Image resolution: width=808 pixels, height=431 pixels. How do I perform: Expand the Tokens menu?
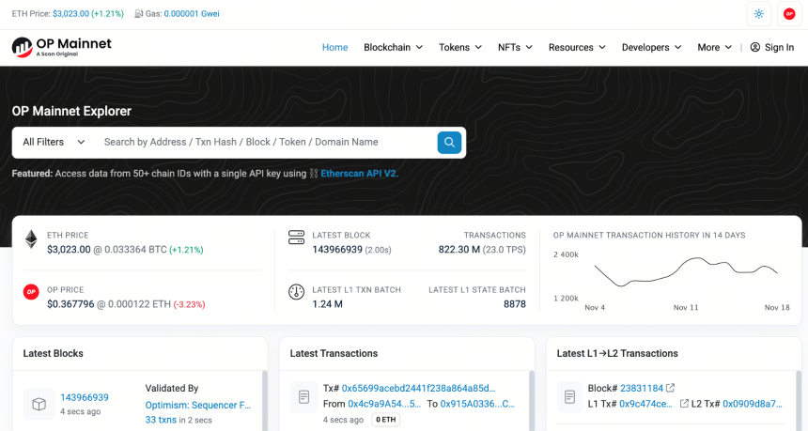click(x=460, y=47)
